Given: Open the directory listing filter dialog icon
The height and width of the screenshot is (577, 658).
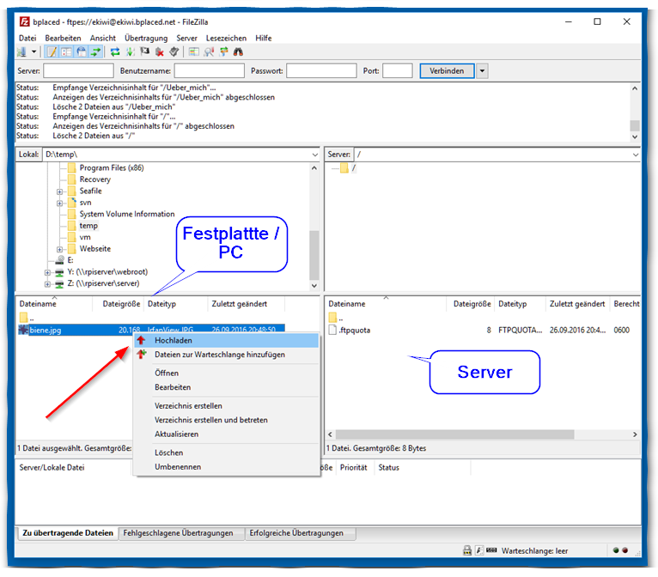Looking at the screenshot, I should click(x=193, y=52).
